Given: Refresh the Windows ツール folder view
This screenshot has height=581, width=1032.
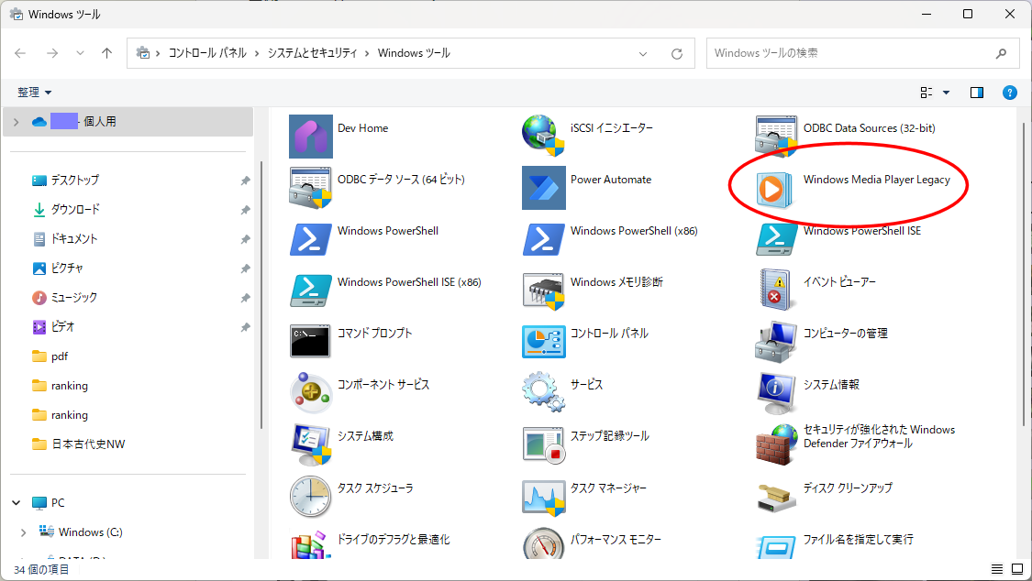Looking at the screenshot, I should (677, 54).
